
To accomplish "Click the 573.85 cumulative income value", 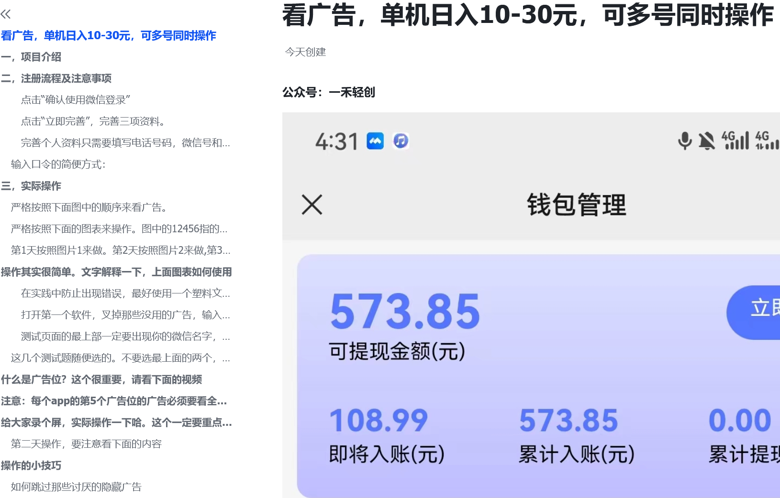I will pos(568,420).
